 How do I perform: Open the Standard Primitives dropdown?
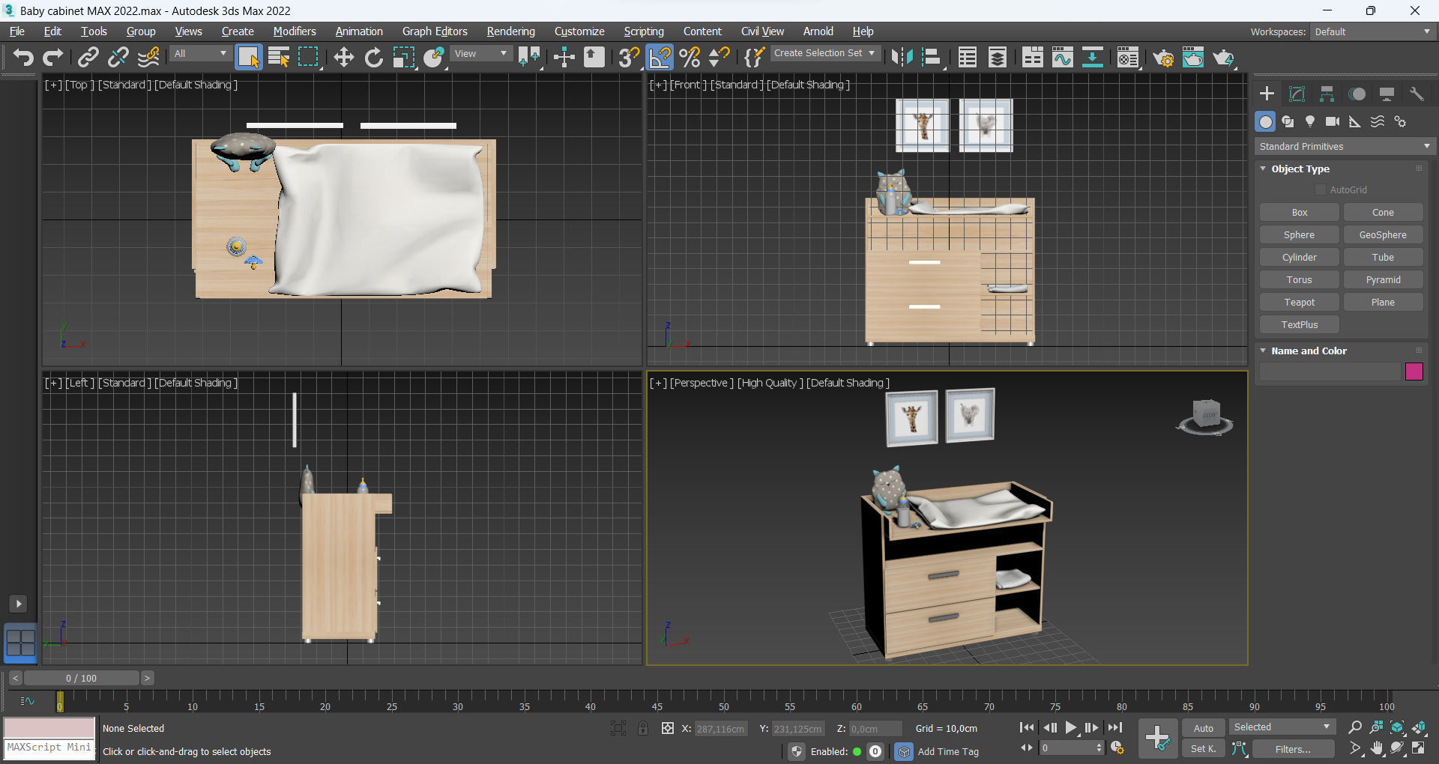click(x=1345, y=146)
